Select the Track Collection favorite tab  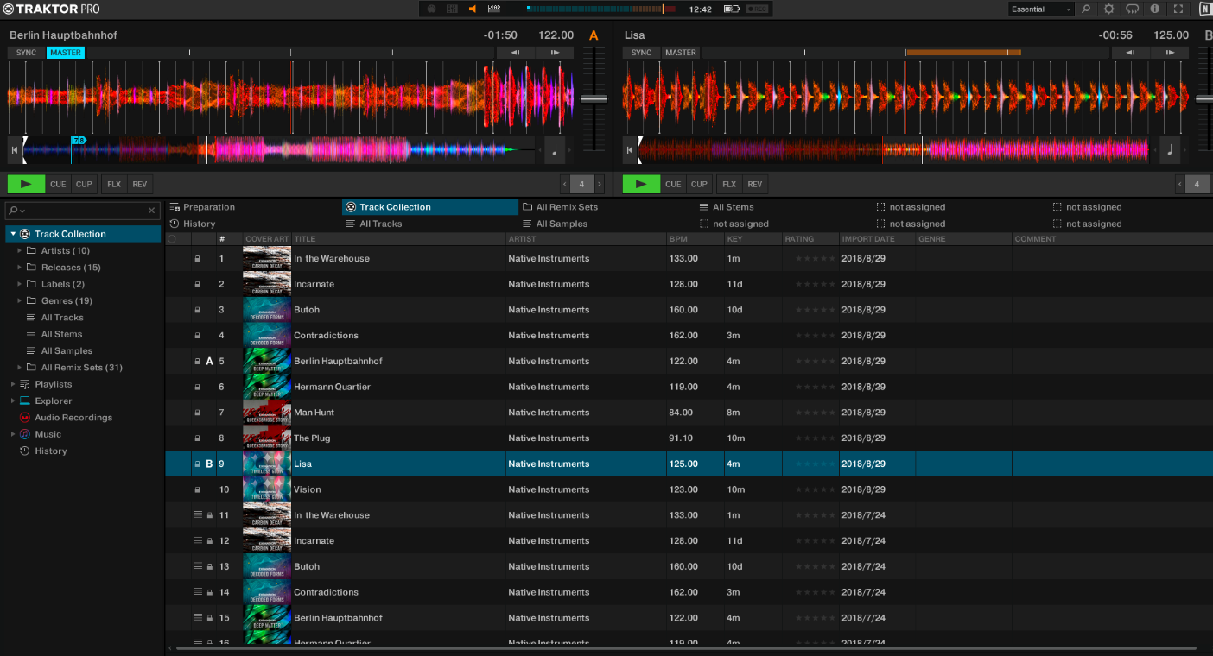pyautogui.click(x=429, y=207)
